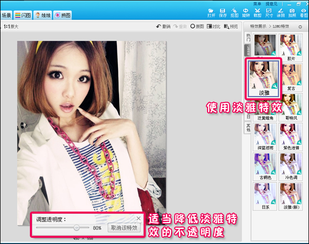This screenshot has height=244, width=309.
Task: Toggle the 预览 (Preview) option
Action: 231,26
